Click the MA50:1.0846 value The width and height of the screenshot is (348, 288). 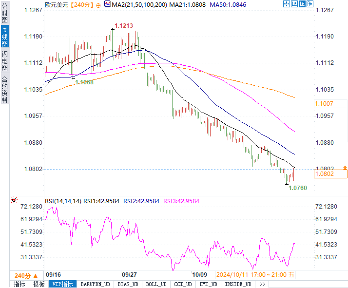click(x=228, y=5)
